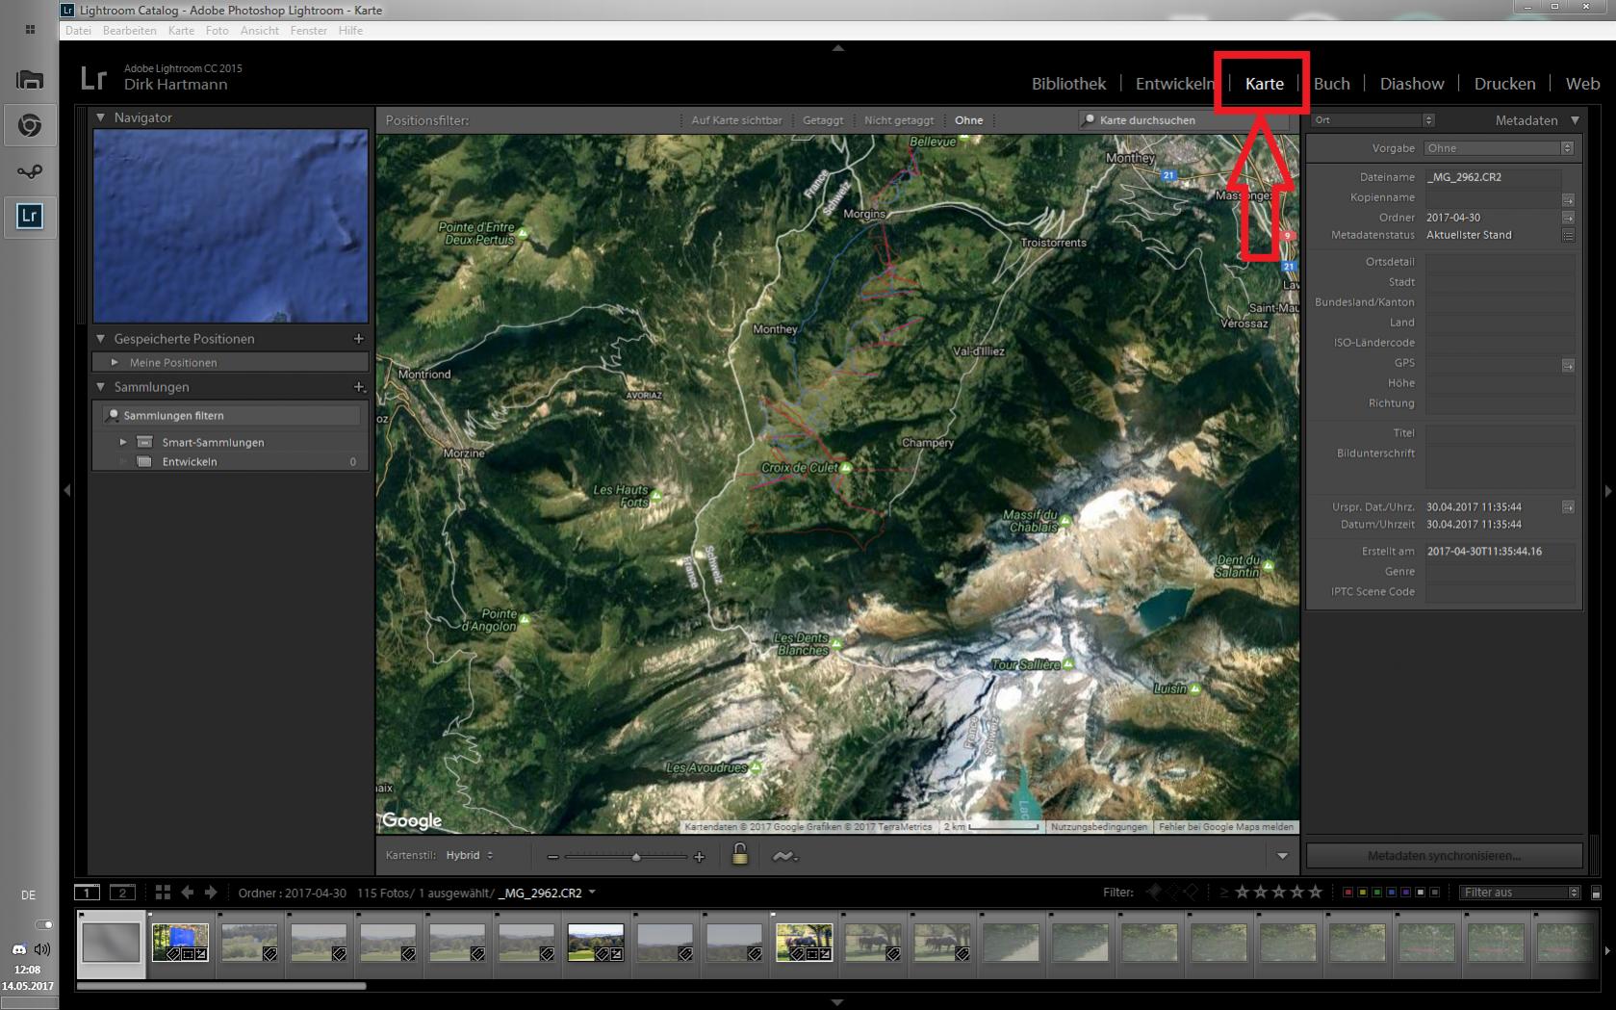
Task: Open the Foto menu
Action: pyautogui.click(x=218, y=31)
